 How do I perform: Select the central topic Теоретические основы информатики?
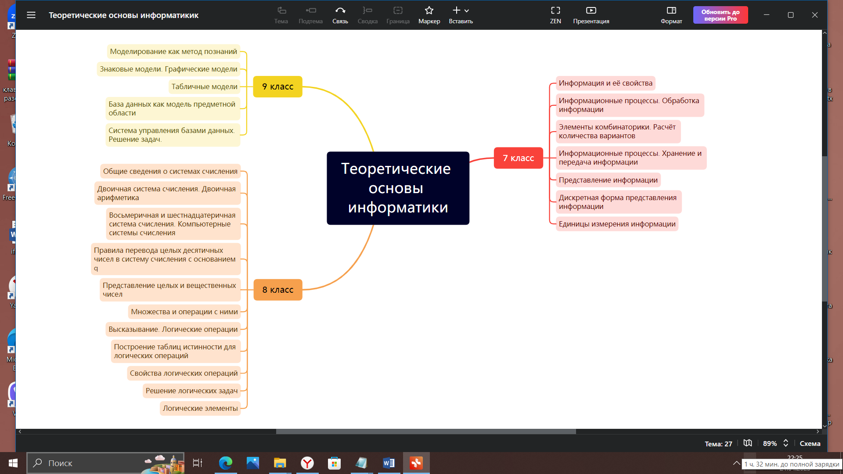[398, 188]
